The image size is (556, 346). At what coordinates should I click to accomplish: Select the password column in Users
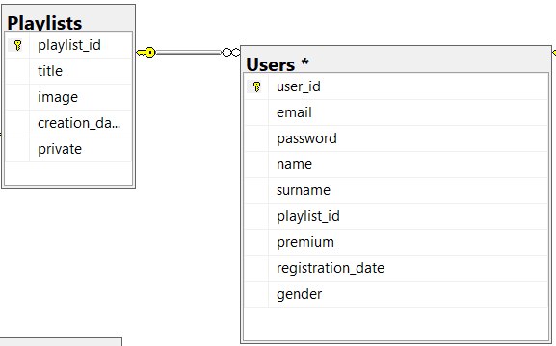click(x=396, y=138)
